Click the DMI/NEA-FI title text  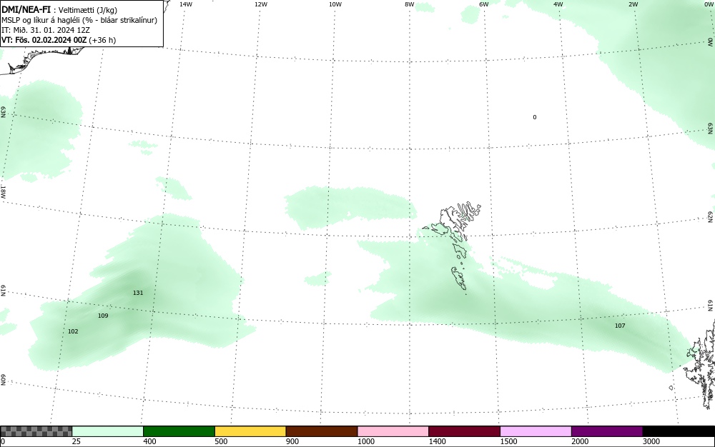point(26,10)
